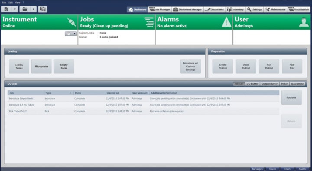Open Traces in the status bar
The width and height of the screenshot is (312, 171).
(273, 169)
